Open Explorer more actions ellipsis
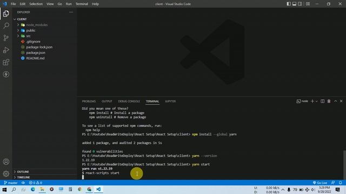The image size is (346, 194). [x=71, y=12]
